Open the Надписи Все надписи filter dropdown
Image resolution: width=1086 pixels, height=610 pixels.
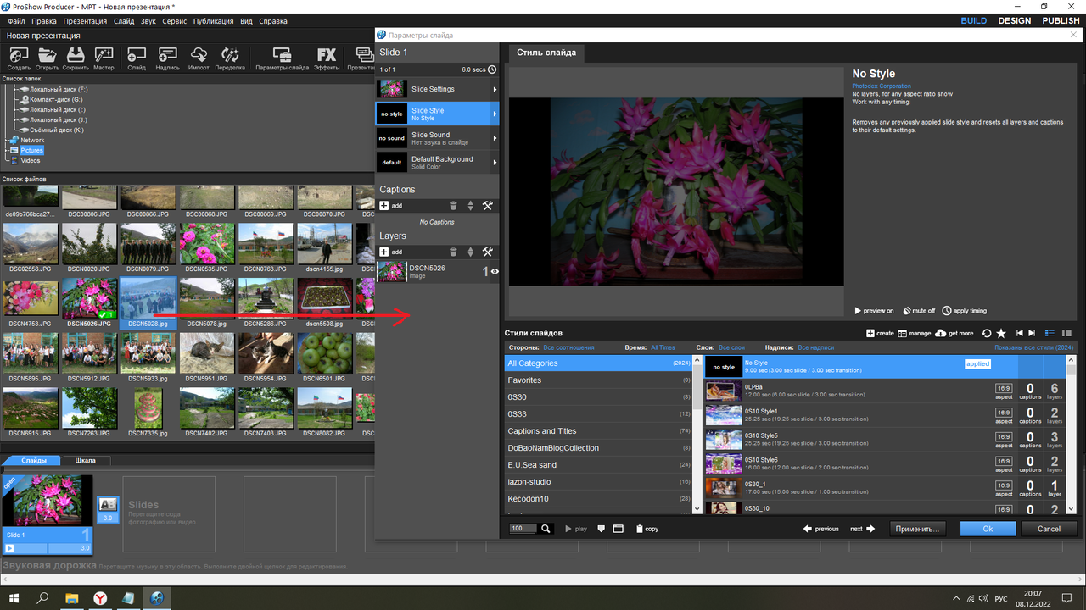click(x=816, y=347)
